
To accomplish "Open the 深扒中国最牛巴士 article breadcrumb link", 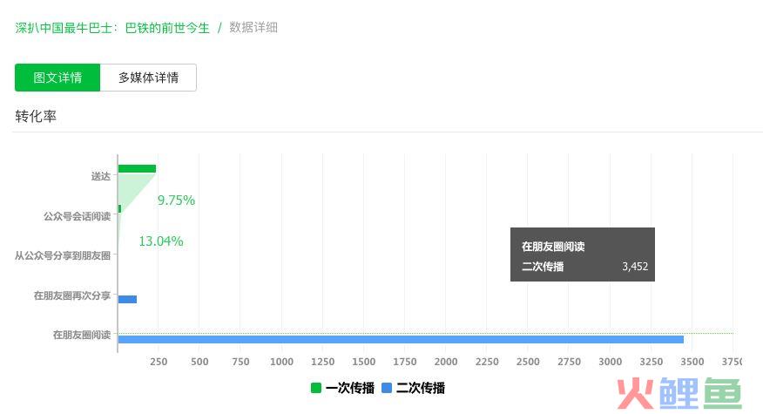I will 112,28.
